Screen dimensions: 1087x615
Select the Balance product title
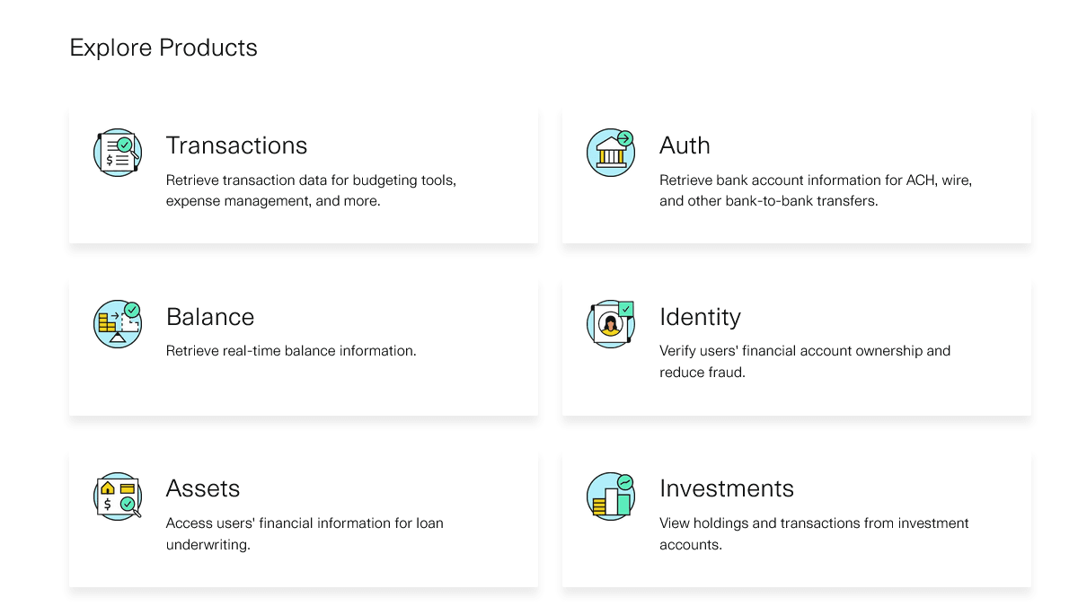[x=210, y=317]
